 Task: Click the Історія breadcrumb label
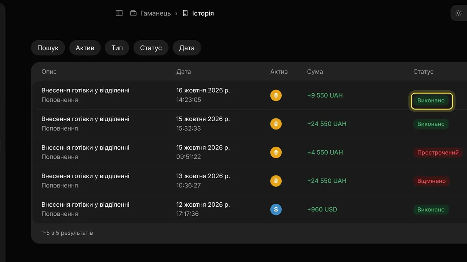(203, 13)
